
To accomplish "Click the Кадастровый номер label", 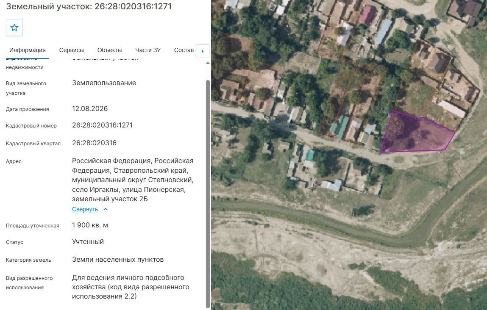I will click(x=31, y=126).
